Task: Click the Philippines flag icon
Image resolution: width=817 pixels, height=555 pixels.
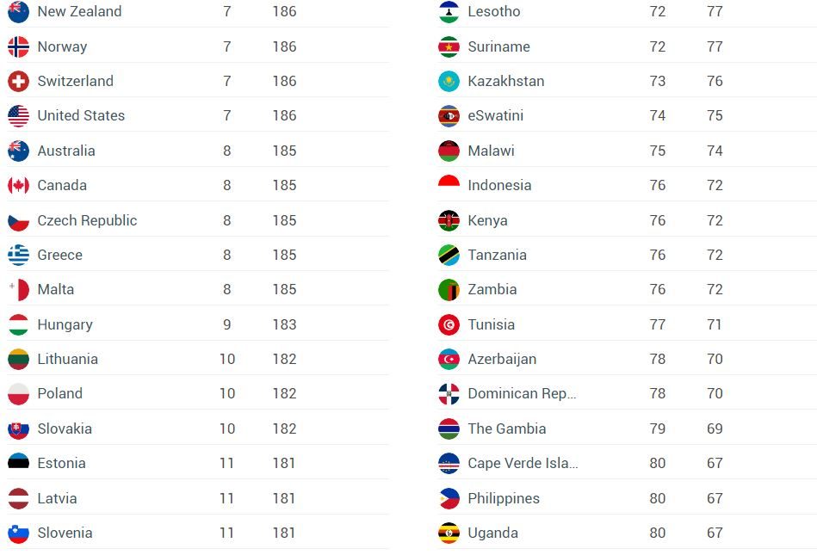Action: point(449,498)
